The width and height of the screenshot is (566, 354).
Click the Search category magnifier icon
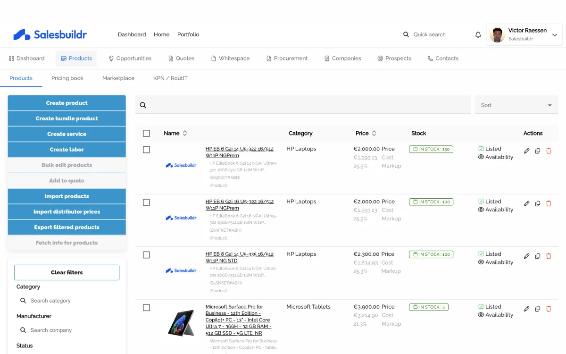(23, 301)
